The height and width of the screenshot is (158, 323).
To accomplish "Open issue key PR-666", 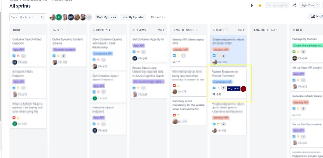I will pyautogui.click(x=217, y=95).
